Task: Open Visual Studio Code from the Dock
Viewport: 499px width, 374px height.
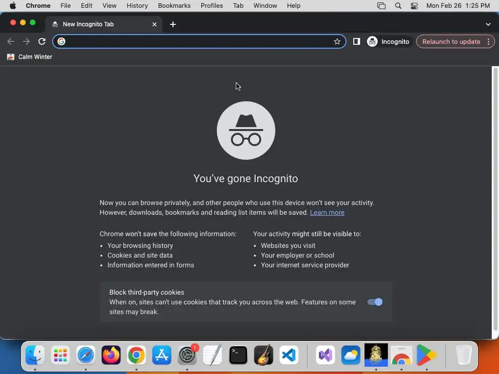Action: [x=289, y=355]
